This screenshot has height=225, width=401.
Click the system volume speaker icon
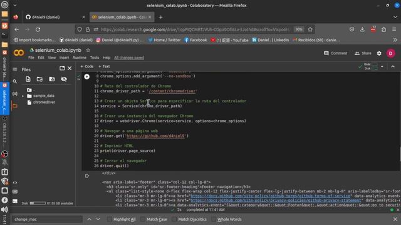click(x=4, y=210)
